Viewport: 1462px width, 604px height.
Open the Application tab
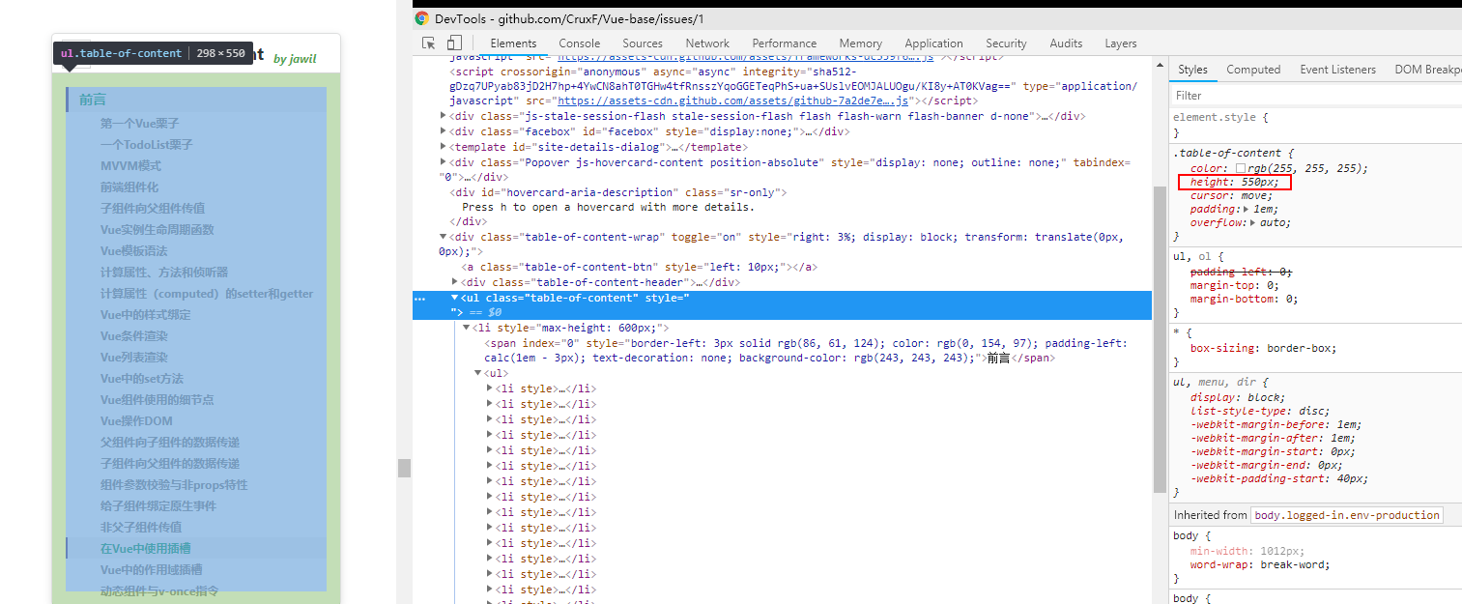point(933,43)
